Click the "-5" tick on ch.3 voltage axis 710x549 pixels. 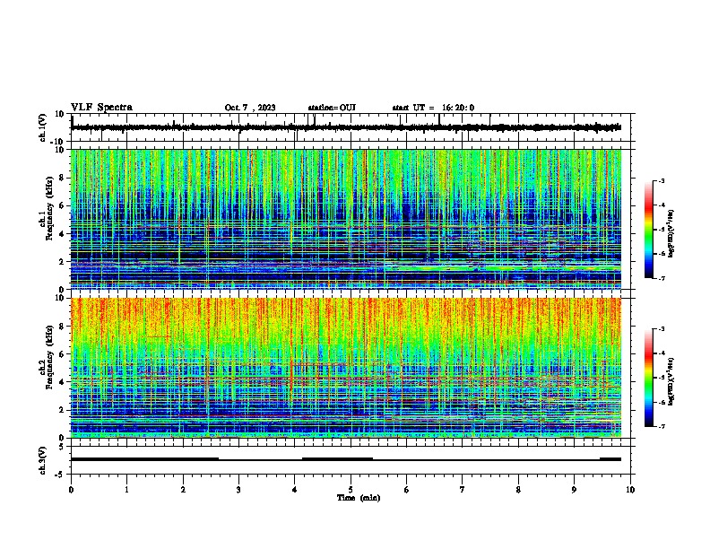[61, 475]
